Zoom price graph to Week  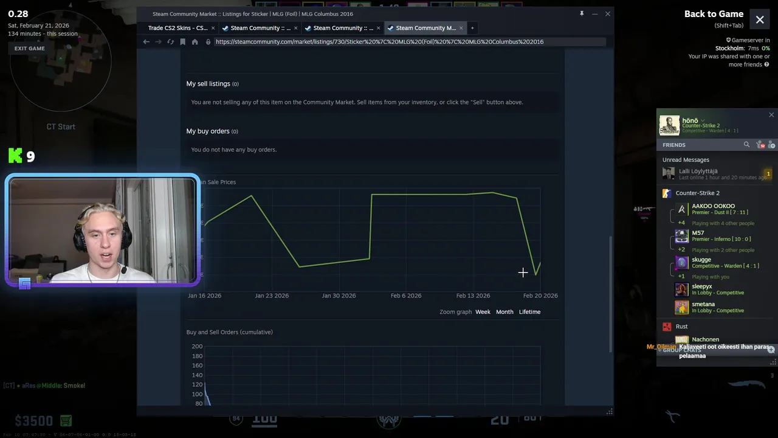[x=483, y=311]
